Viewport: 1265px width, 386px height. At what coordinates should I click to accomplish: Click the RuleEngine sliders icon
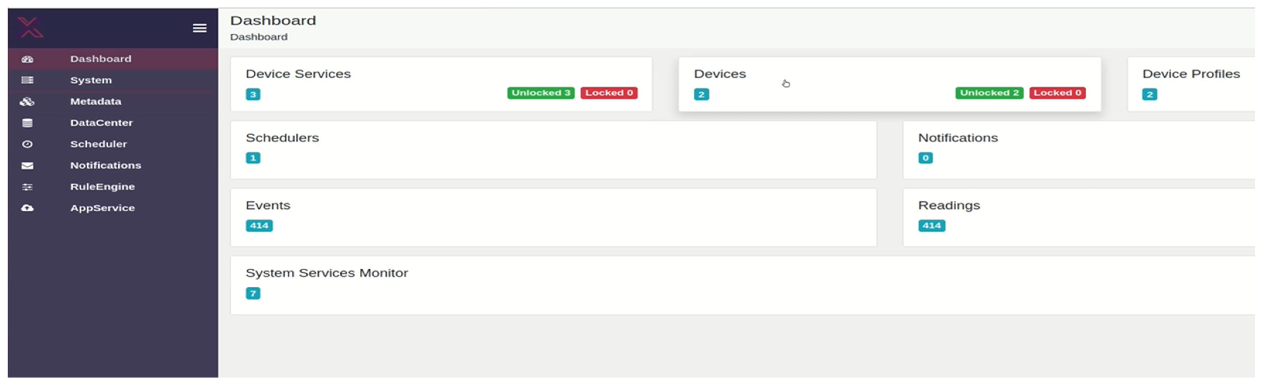28,187
